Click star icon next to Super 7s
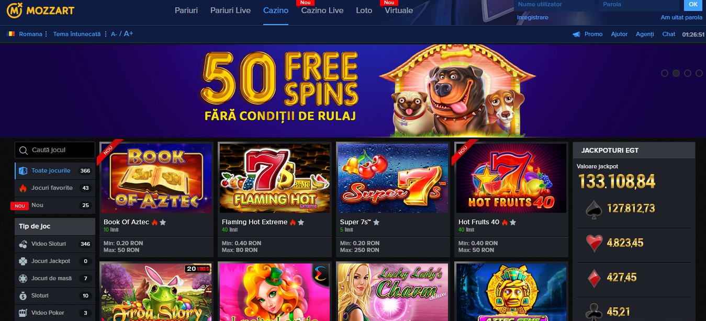The width and height of the screenshot is (706, 321). click(376, 222)
